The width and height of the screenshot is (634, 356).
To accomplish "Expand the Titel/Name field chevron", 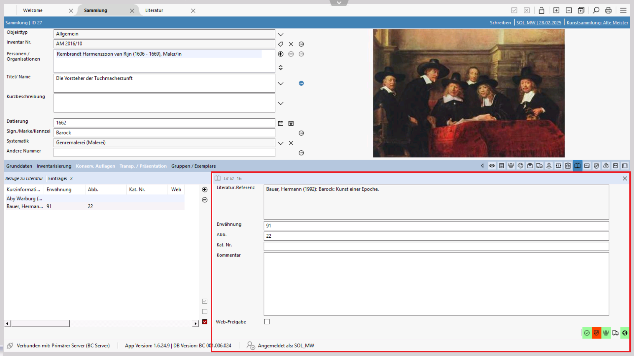I will click(x=281, y=84).
